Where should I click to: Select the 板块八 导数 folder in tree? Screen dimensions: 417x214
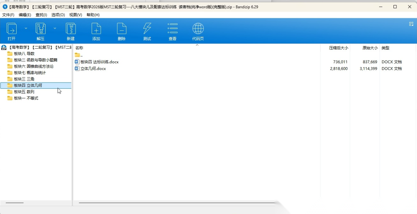(24, 54)
